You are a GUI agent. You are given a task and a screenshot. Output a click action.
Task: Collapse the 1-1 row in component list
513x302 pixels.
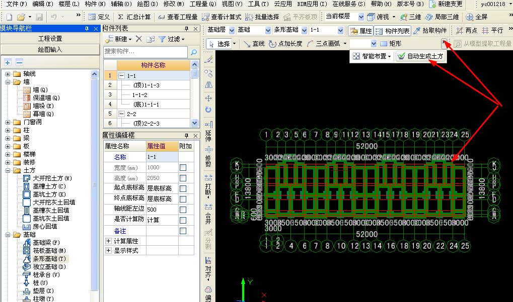(121, 76)
